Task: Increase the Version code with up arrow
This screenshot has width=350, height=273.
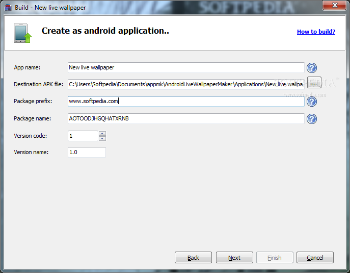Action: (102, 134)
